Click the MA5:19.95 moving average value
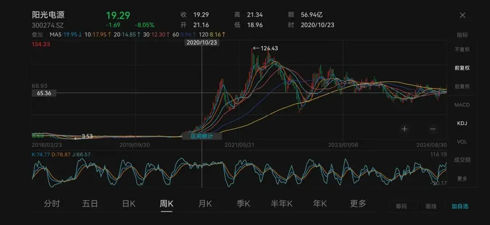The height and width of the screenshot is (225, 490). [x=66, y=34]
